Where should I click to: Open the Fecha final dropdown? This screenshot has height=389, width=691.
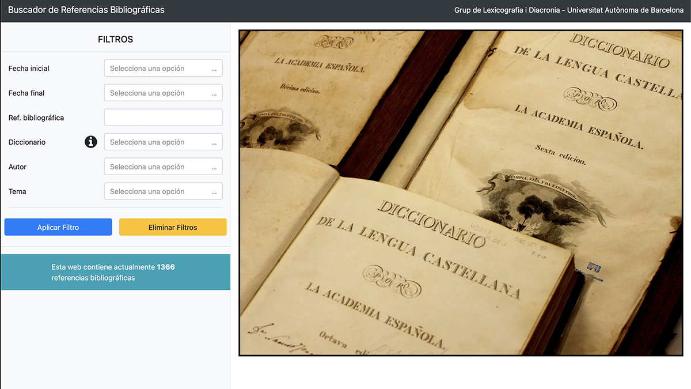pos(163,93)
